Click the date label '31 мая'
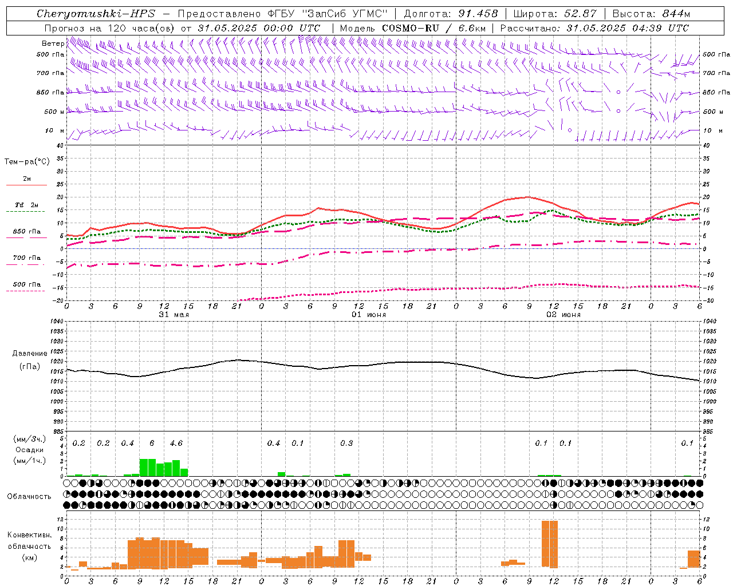 174,315
